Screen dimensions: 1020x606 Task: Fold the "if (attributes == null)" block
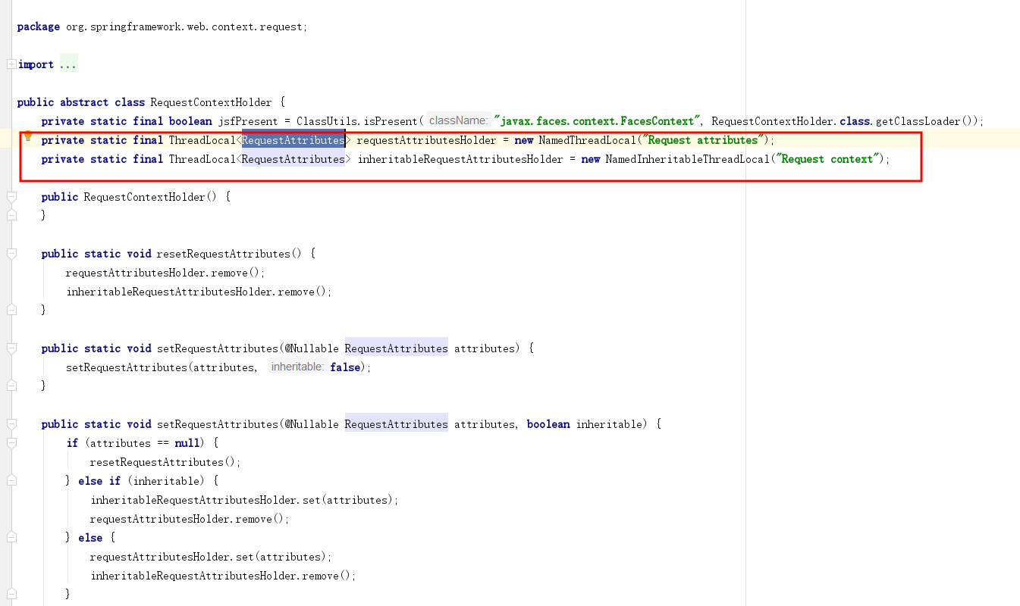pyautogui.click(x=11, y=443)
